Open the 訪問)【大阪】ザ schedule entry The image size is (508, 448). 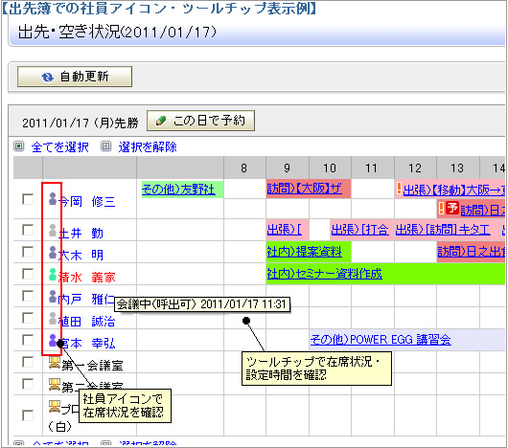[x=304, y=188]
